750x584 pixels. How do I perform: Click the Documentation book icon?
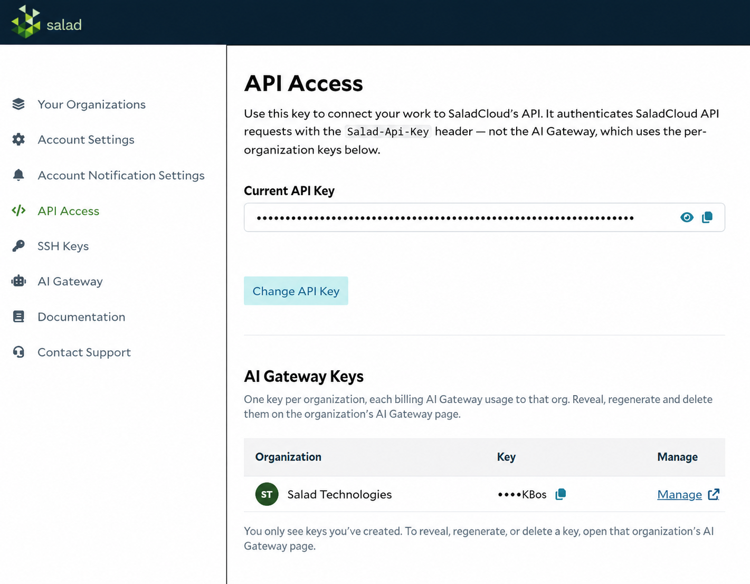click(x=18, y=317)
